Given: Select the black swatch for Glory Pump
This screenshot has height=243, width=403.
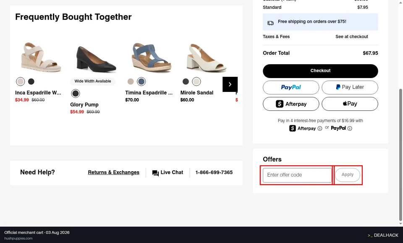Looking at the screenshot, I should click(76, 94).
